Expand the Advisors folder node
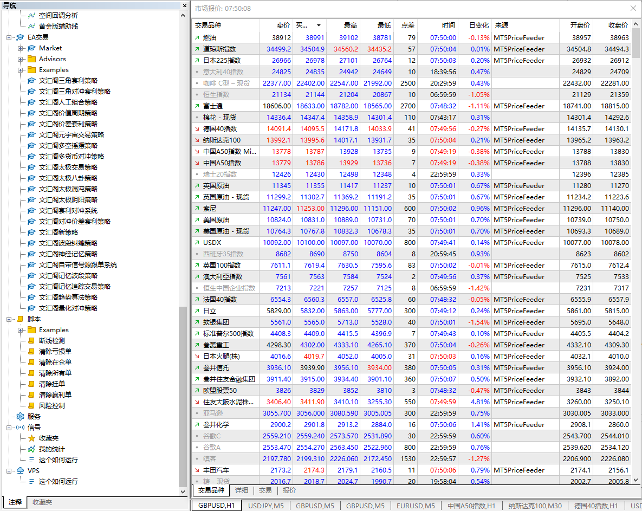 (20, 59)
